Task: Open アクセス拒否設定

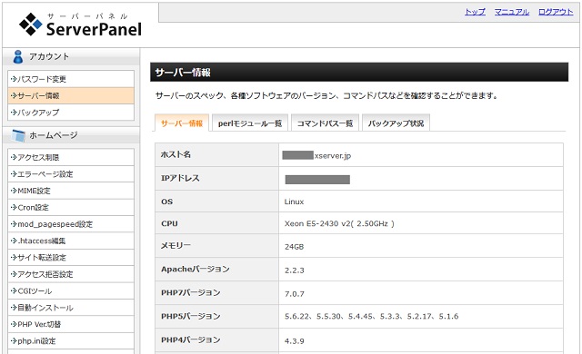Action: click(71, 274)
